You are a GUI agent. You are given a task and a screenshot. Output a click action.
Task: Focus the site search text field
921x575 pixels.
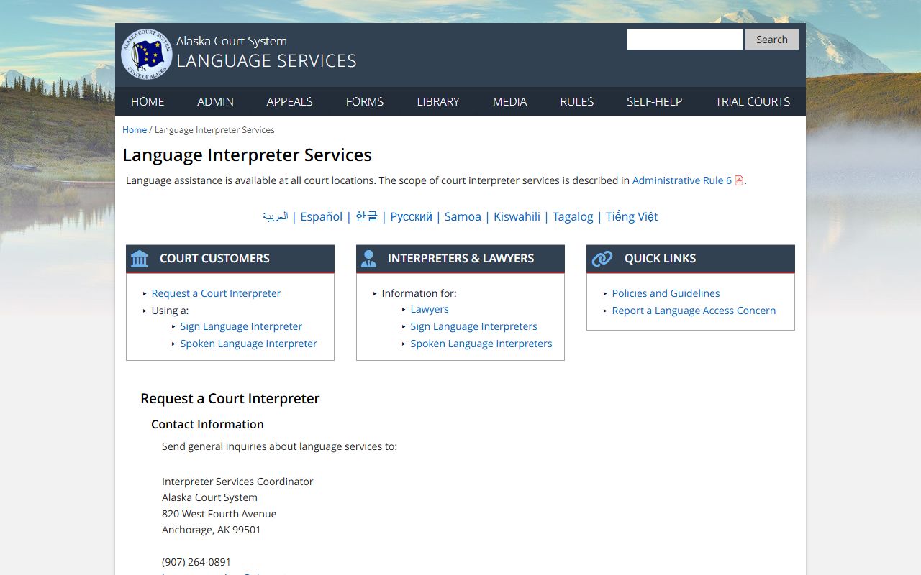pyautogui.click(x=685, y=40)
